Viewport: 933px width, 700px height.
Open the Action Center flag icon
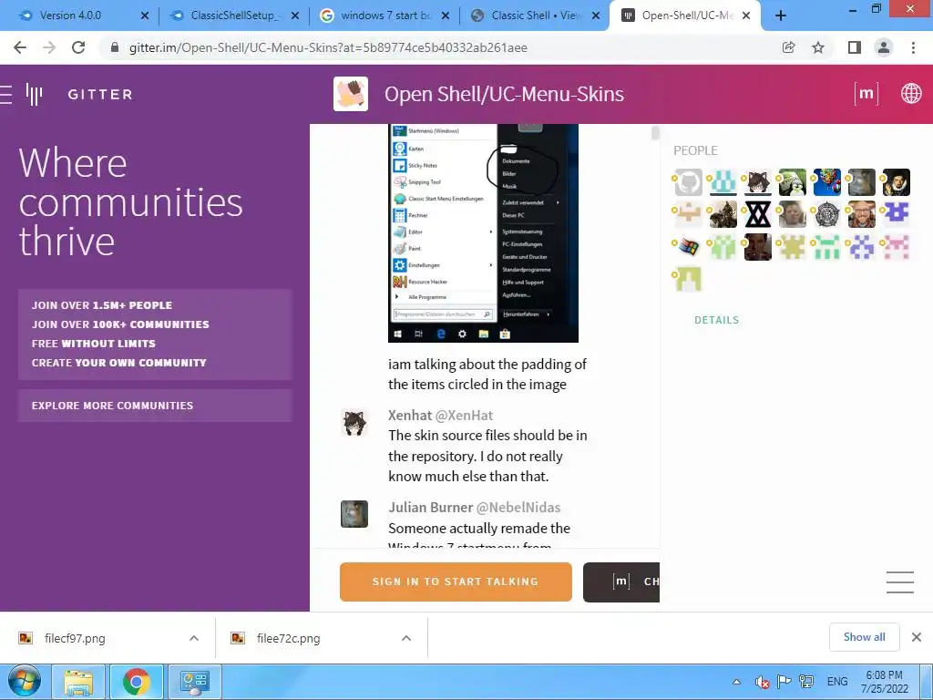pyautogui.click(x=784, y=682)
